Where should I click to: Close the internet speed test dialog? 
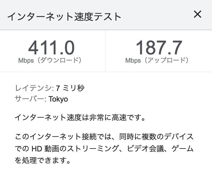pos(197,14)
